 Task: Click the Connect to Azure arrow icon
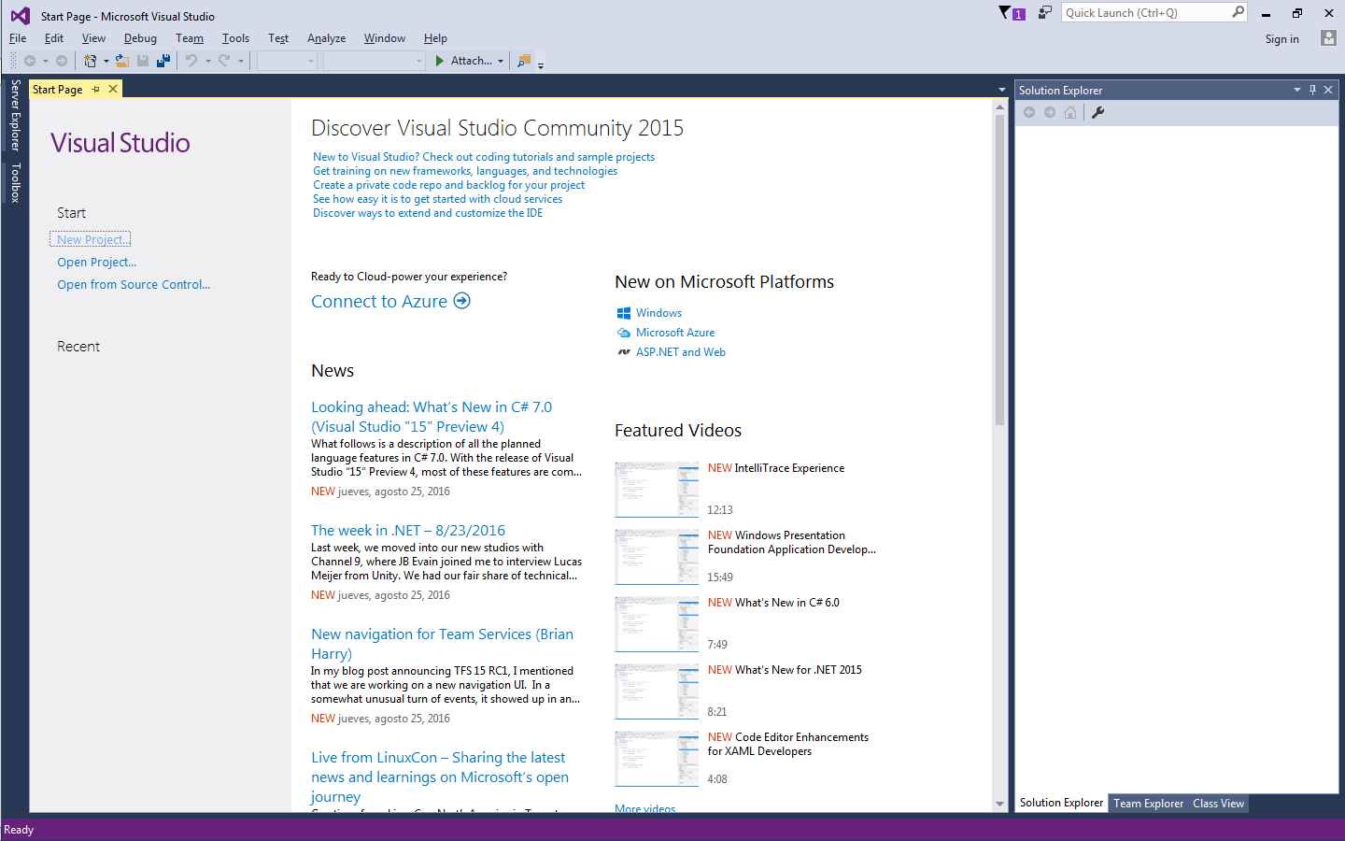[461, 301]
